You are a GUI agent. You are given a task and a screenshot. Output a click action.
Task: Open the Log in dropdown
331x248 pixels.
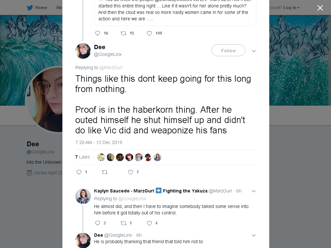click(291, 8)
